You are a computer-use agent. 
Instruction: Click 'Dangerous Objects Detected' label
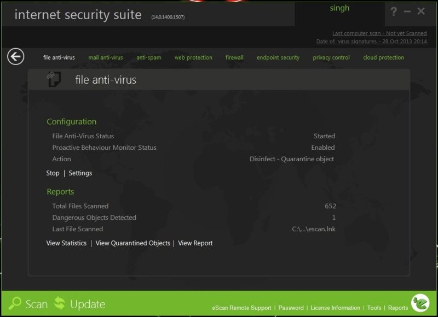(x=94, y=218)
